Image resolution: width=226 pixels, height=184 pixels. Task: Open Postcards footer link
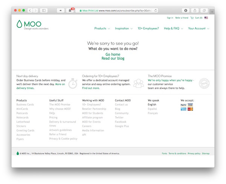22,113
